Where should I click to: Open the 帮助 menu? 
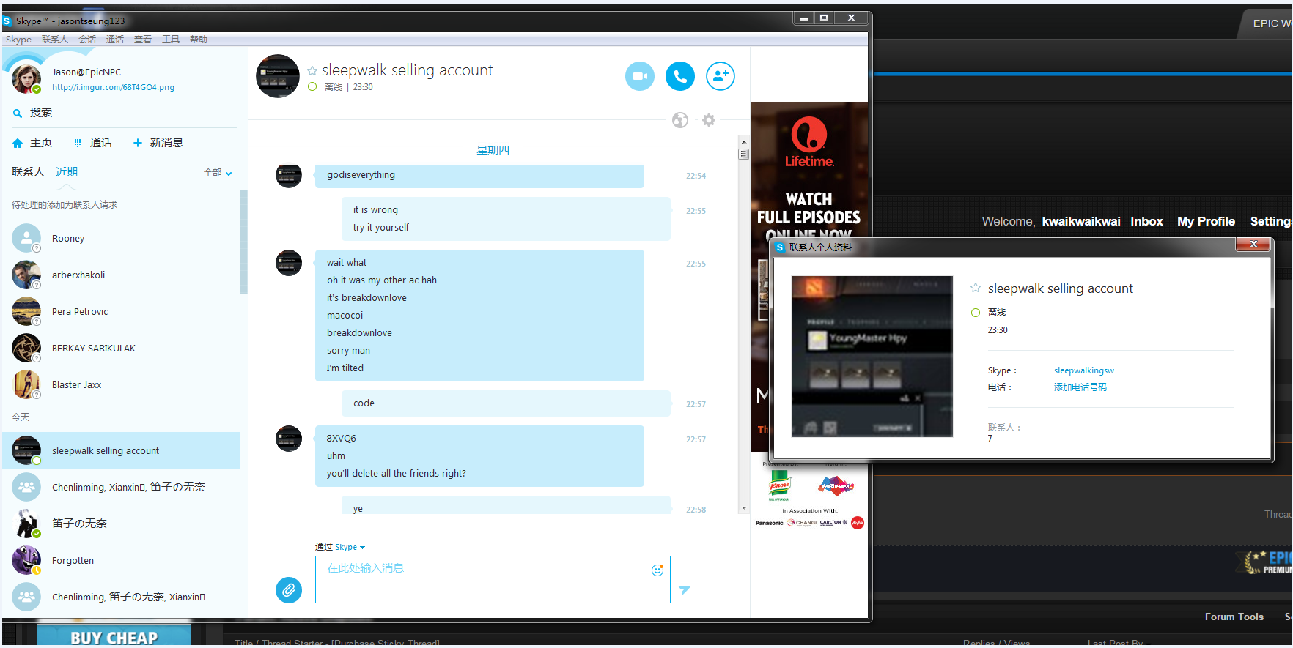(199, 40)
